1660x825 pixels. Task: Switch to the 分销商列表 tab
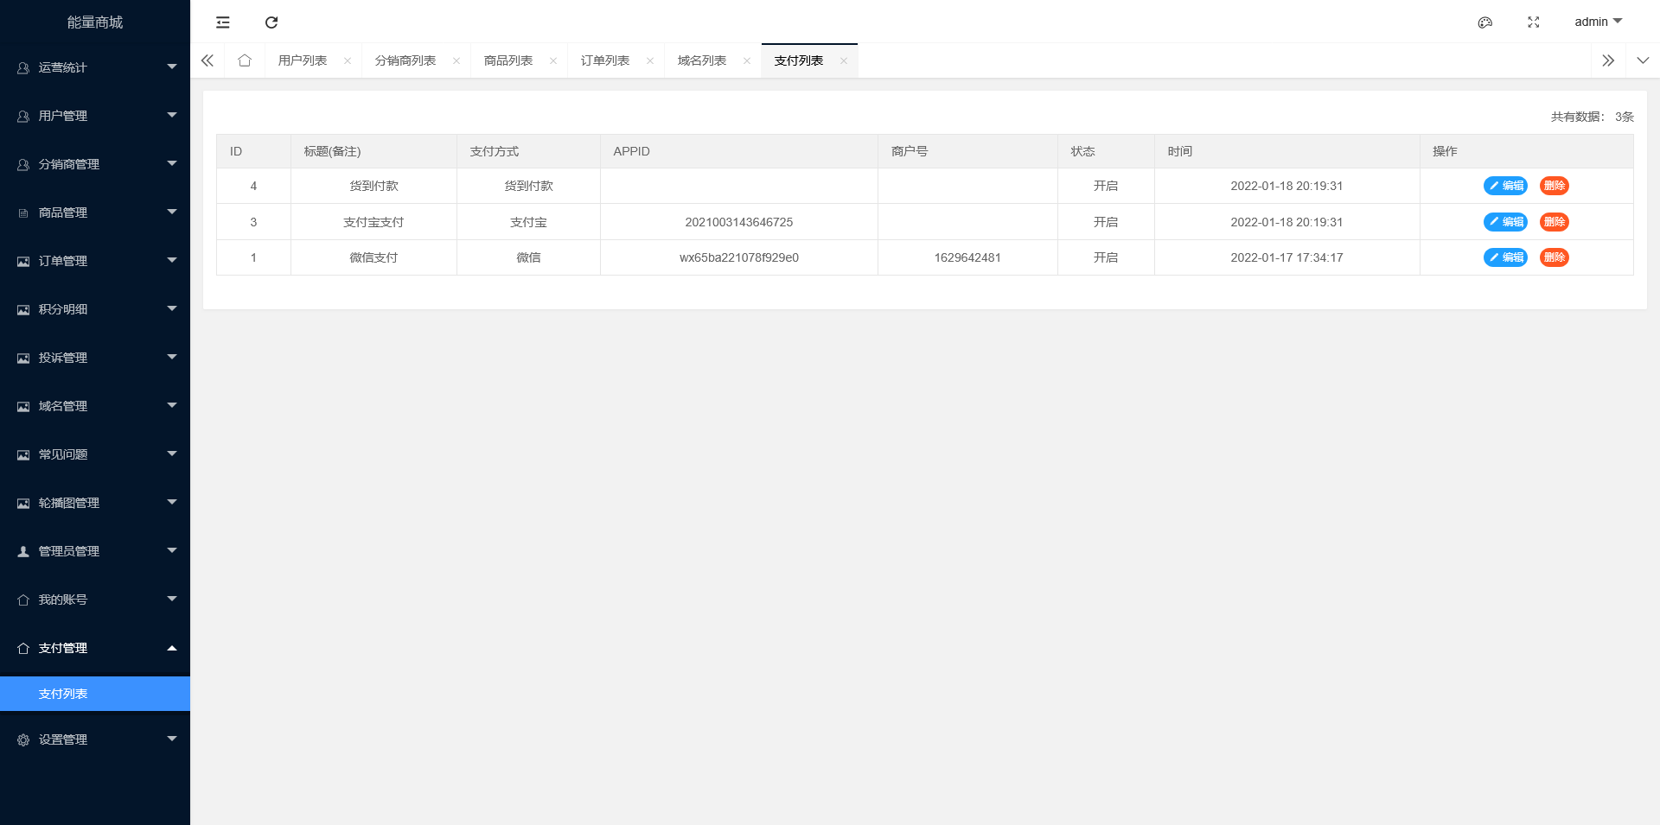[405, 60]
